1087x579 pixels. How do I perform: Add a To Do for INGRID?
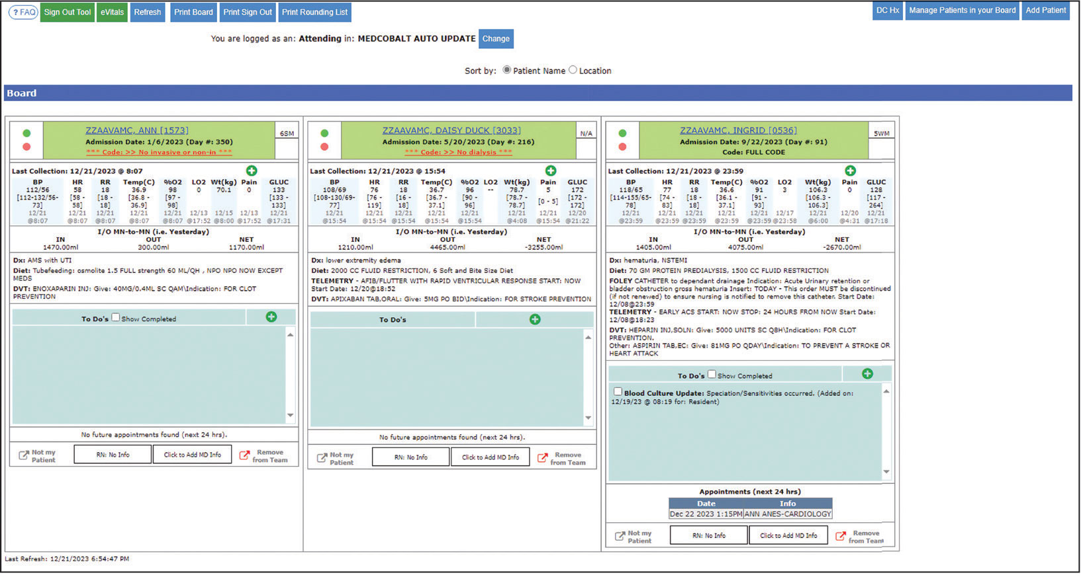(867, 374)
